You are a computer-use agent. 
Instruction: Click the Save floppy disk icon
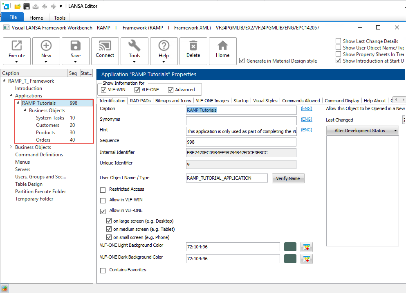tap(76, 46)
